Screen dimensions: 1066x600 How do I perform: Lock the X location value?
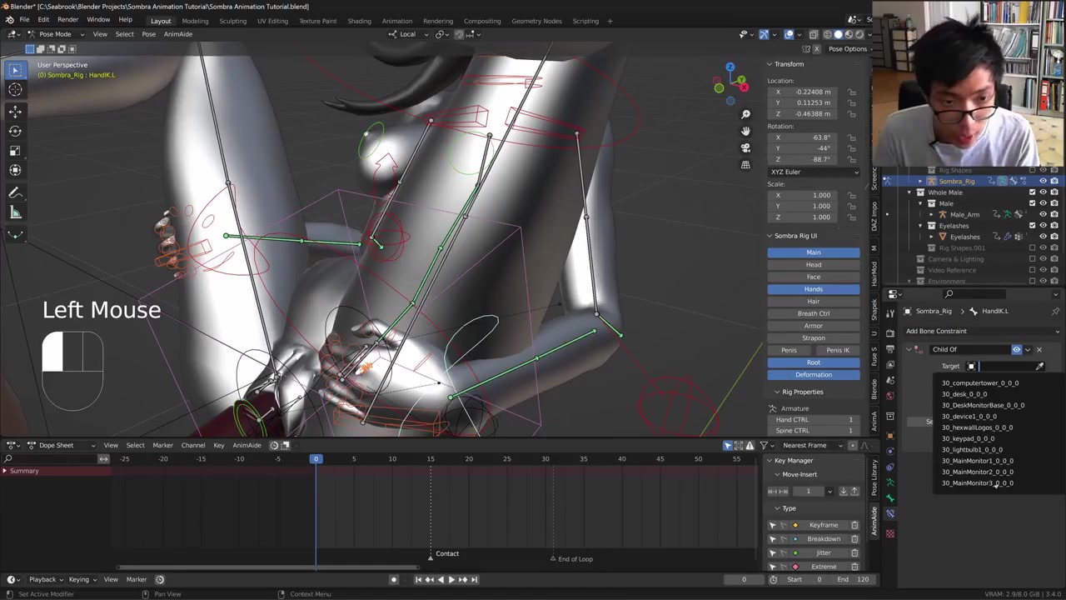click(851, 92)
